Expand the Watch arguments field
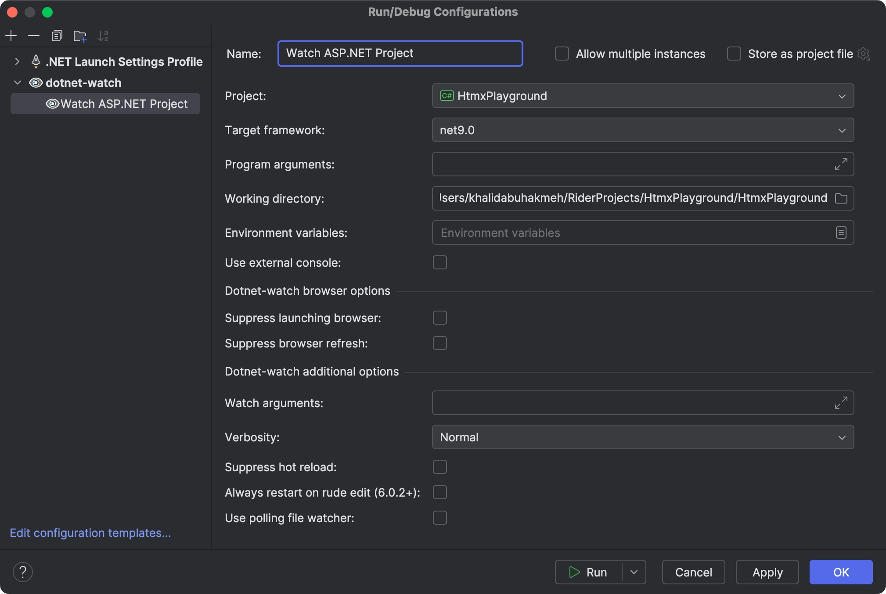Viewport: 886px width, 594px height. pyautogui.click(x=841, y=403)
